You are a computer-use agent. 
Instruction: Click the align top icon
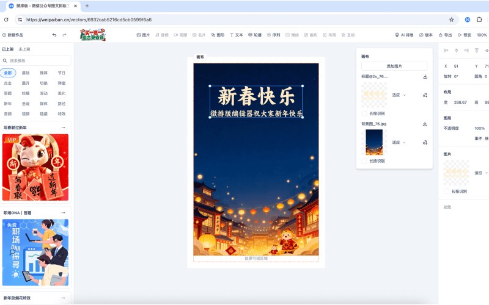pyautogui.click(x=477, y=51)
